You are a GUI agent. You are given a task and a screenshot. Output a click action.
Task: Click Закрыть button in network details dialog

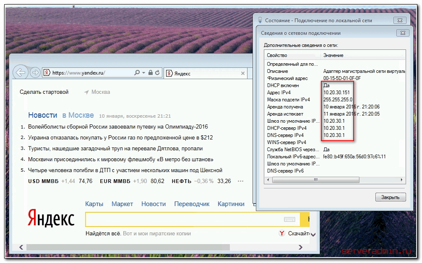[x=390, y=197]
